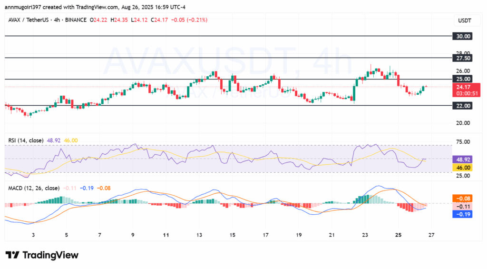The height and width of the screenshot is (269, 487).
Task: Click the purple 48.92 value in RSI legend
Action: coord(54,140)
